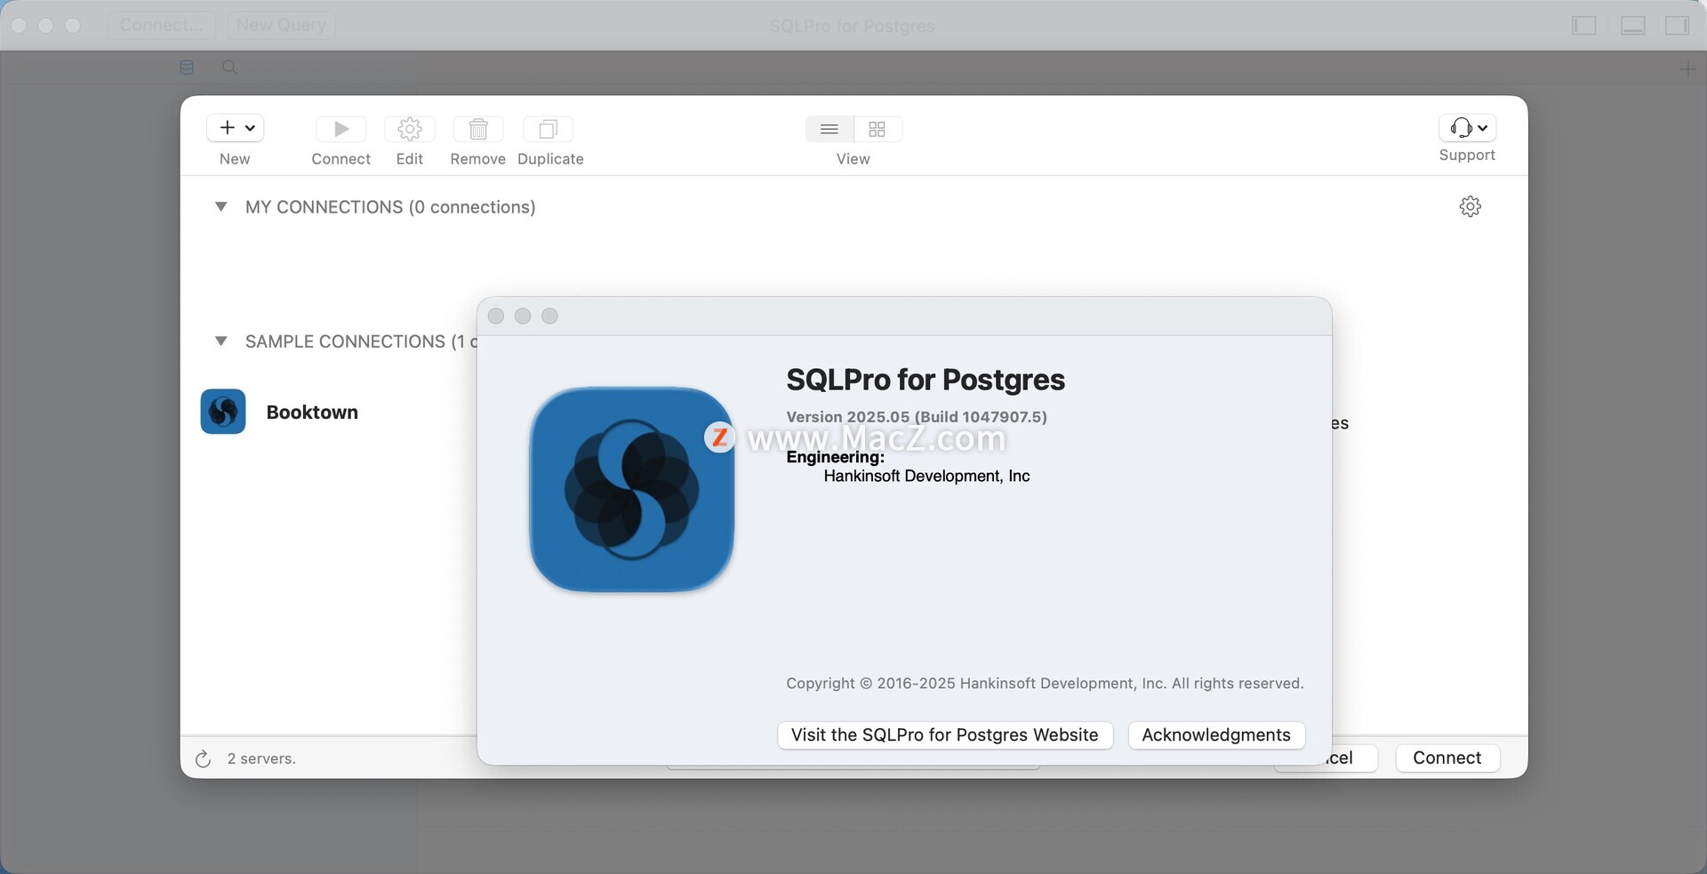Open connections settings gear icon
The image size is (1707, 874).
click(1471, 206)
